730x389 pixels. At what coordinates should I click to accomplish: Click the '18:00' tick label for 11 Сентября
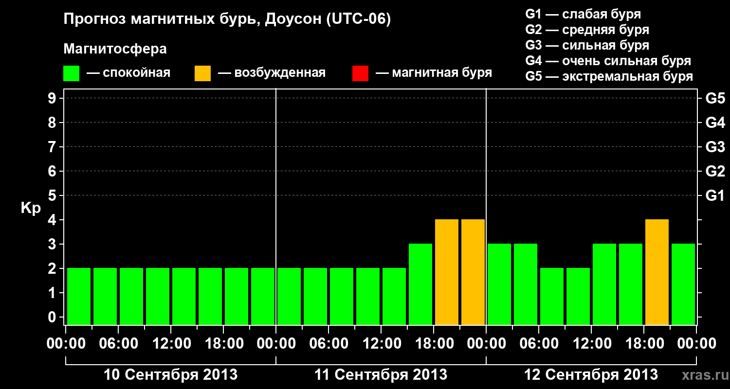click(x=434, y=344)
